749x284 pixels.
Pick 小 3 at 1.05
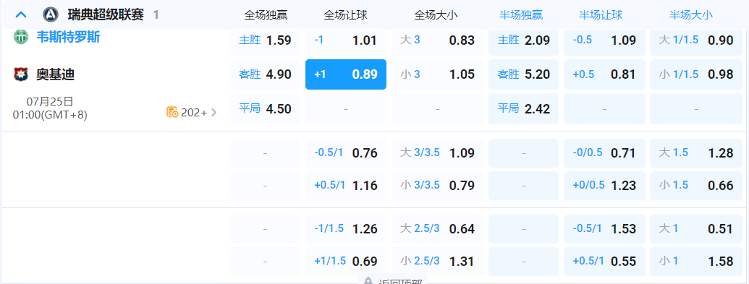(438, 74)
